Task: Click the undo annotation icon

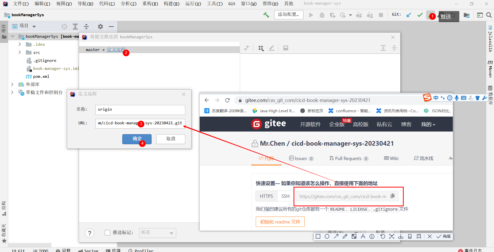Action: click(383, 236)
